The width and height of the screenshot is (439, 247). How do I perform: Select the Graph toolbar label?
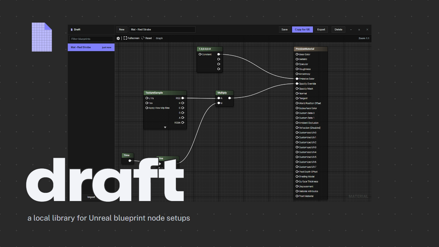(159, 38)
